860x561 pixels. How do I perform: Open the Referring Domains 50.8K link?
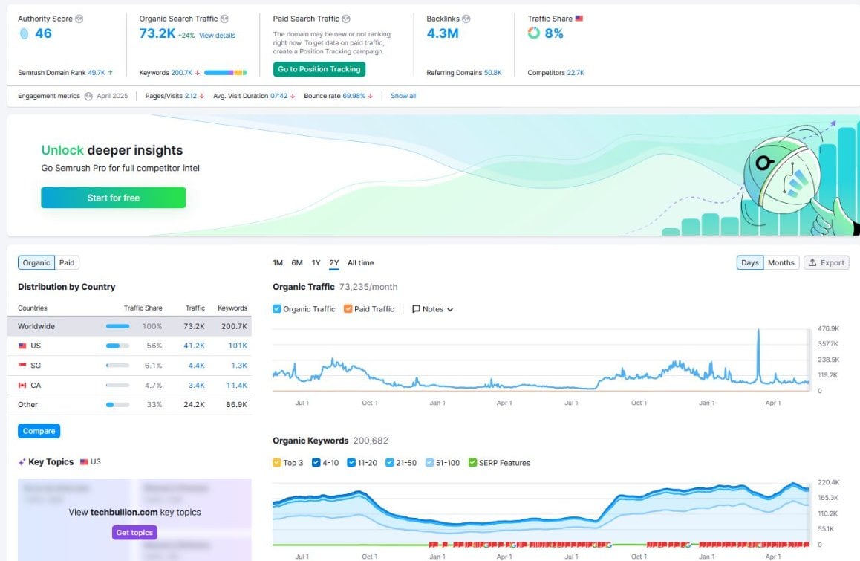492,73
